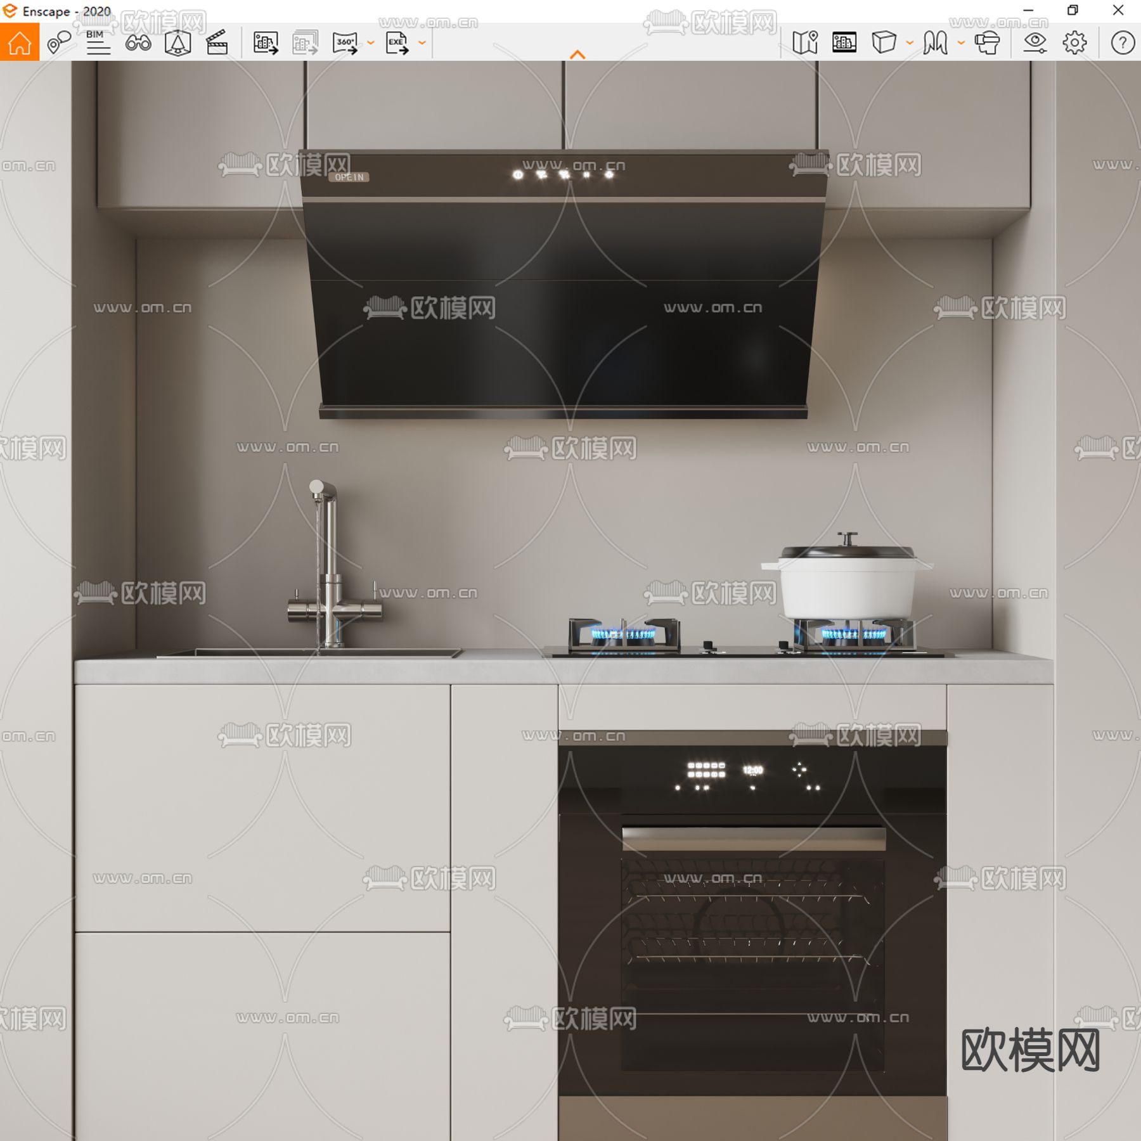The width and height of the screenshot is (1141, 1141).
Task: Start a screenshot render export
Action: [265, 43]
